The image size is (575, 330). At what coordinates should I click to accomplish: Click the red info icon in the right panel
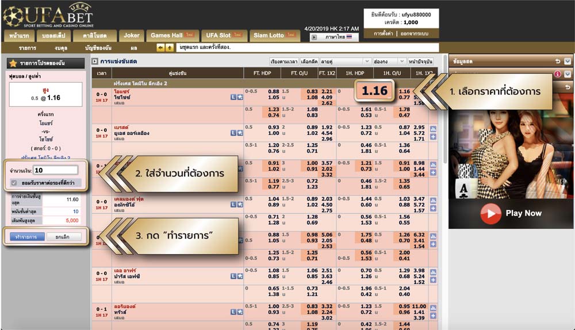pyautogui.click(x=557, y=74)
